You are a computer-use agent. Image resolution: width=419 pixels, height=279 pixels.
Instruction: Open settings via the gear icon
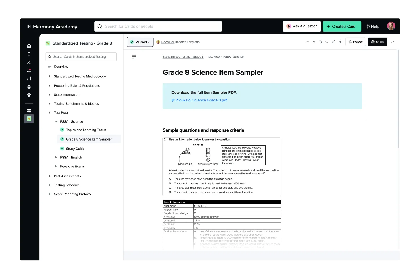[x=29, y=95]
